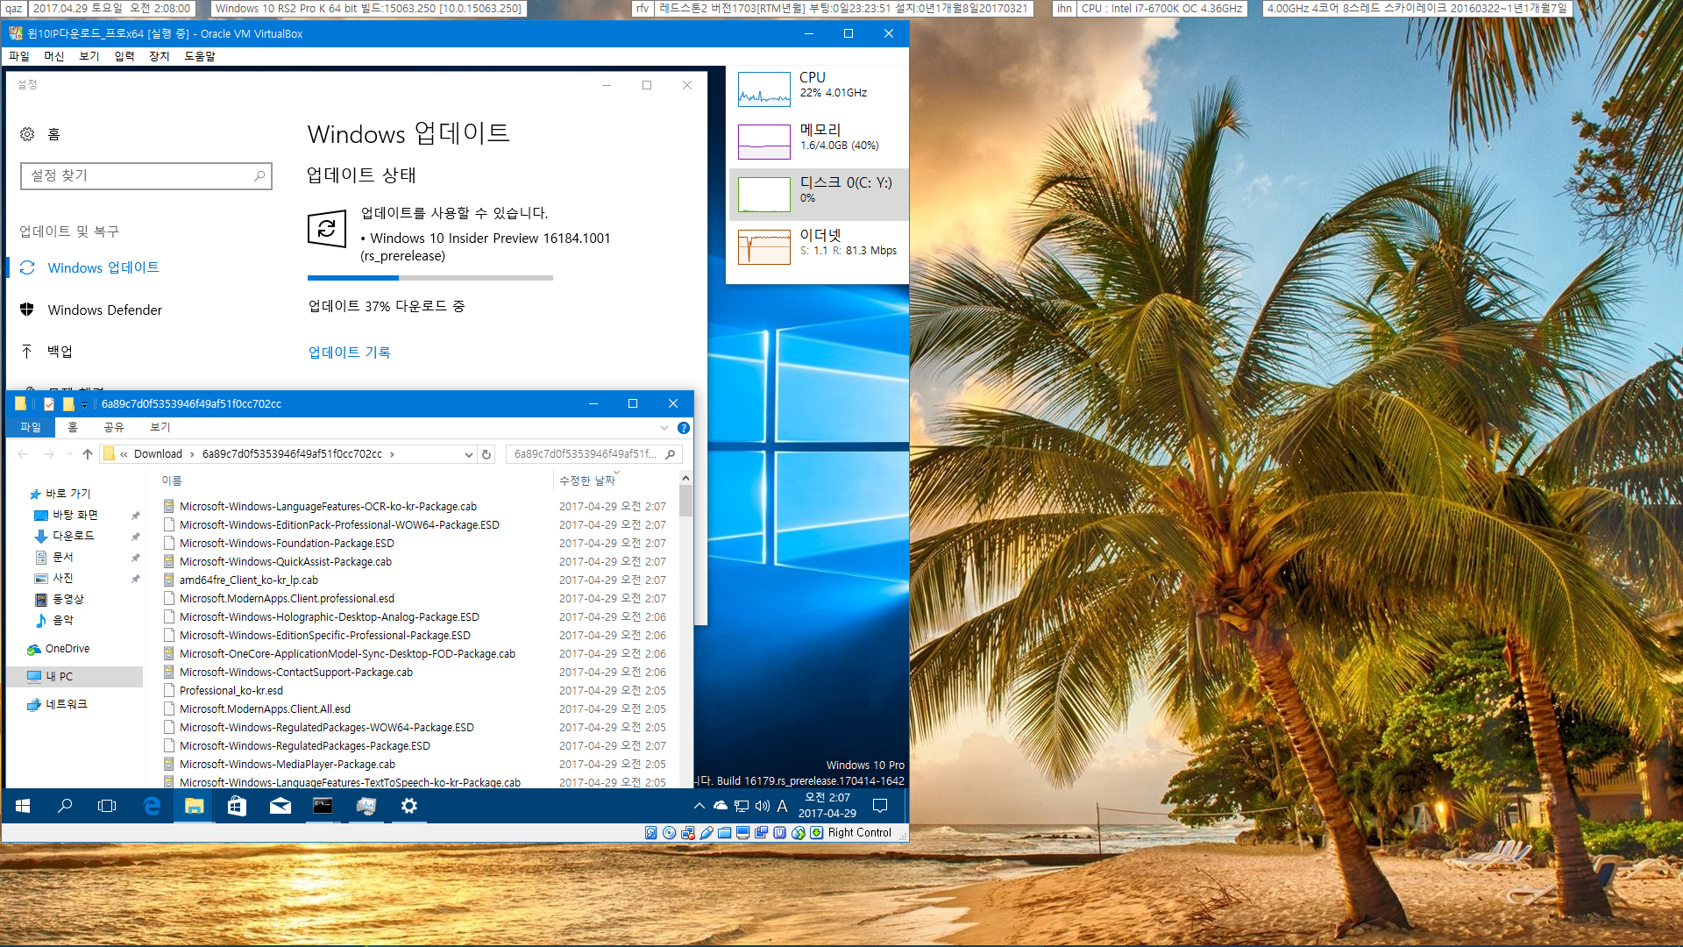Image resolution: width=1683 pixels, height=947 pixels.
Task: Launch Microsoft Edge from the taskbar
Action: (x=151, y=806)
